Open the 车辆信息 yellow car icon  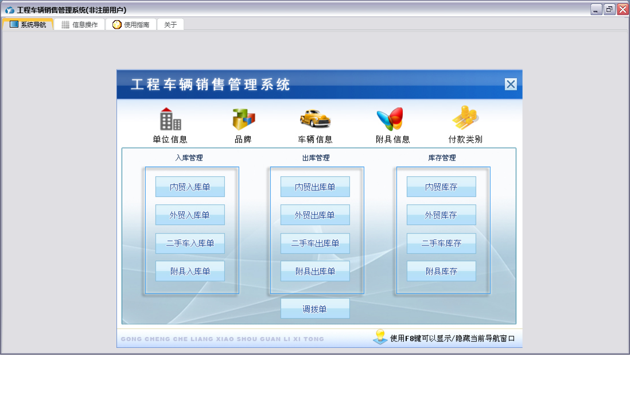click(316, 119)
